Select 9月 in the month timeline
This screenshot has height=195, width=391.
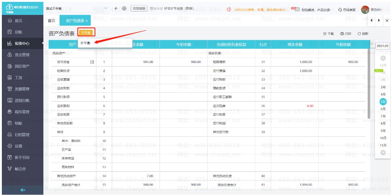coord(383,131)
